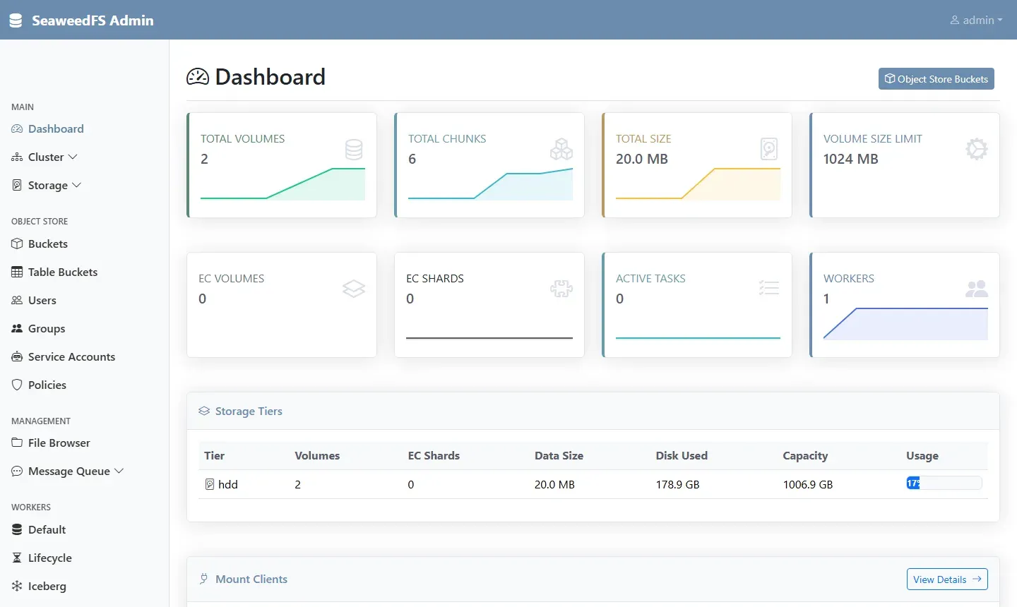The image size is (1017, 607).
Task: Click the hdd usage progress bar
Action: click(944, 483)
